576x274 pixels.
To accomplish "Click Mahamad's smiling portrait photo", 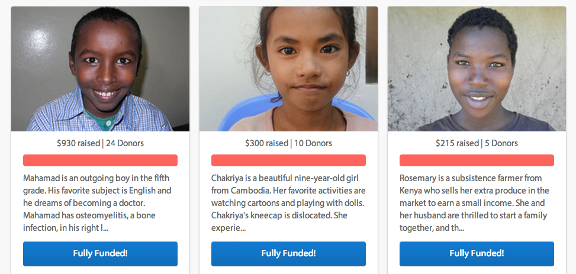I will tap(100, 69).
